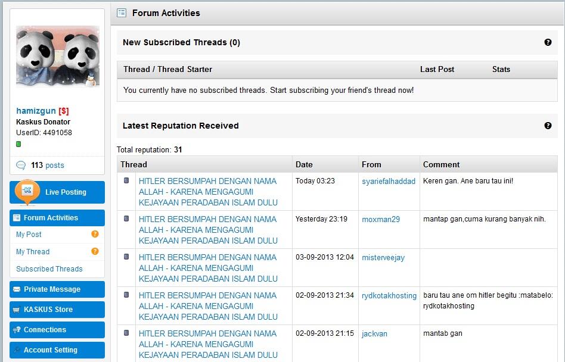Click the Thread column header
This screenshot has width=565, height=362.
point(134,164)
